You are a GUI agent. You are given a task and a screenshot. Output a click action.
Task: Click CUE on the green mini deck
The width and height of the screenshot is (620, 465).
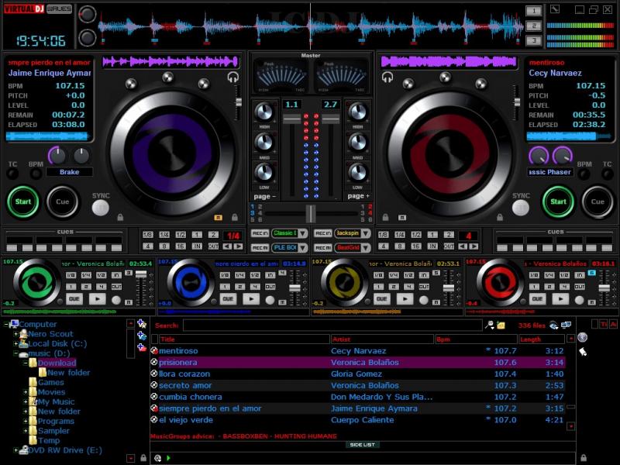click(x=74, y=299)
